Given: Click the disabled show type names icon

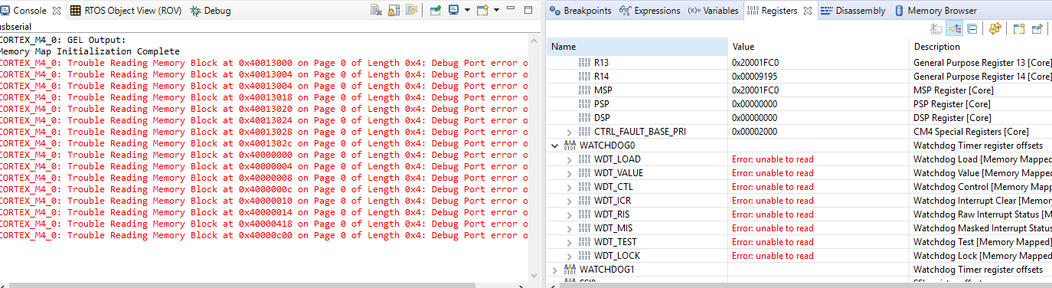Looking at the screenshot, I should [936, 28].
